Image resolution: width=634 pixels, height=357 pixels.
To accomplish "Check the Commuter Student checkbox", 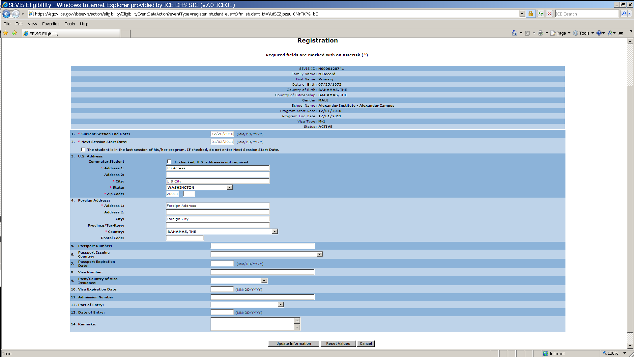I will tap(169, 162).
